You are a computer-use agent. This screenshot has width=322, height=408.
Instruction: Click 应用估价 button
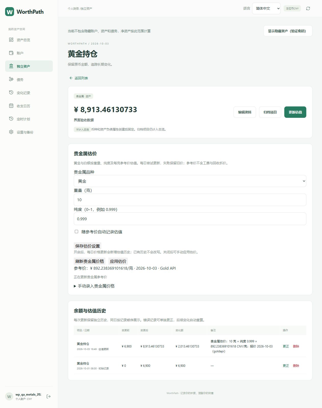118,261
